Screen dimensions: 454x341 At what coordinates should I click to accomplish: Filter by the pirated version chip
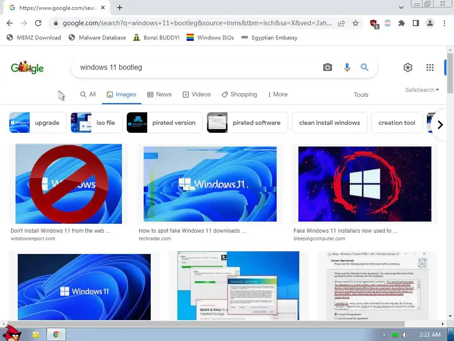tap(164, 123)
